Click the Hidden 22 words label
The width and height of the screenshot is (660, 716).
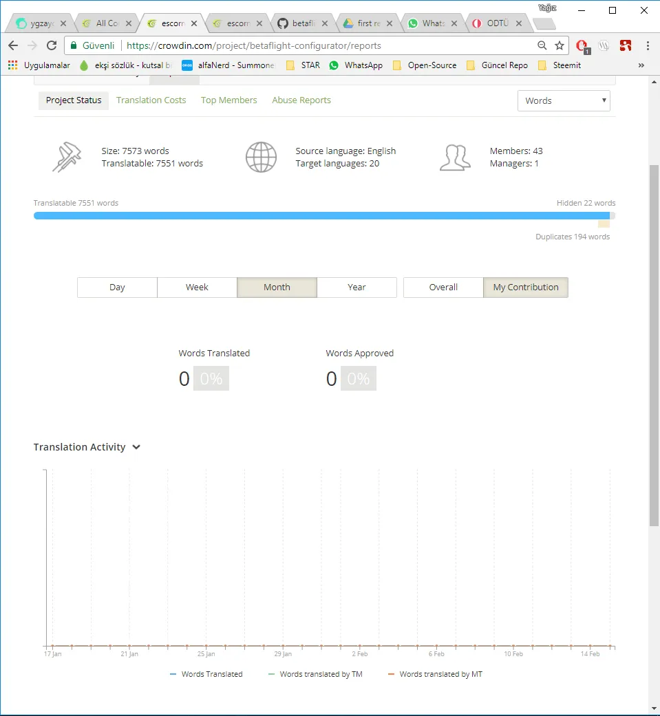(586, 203)
